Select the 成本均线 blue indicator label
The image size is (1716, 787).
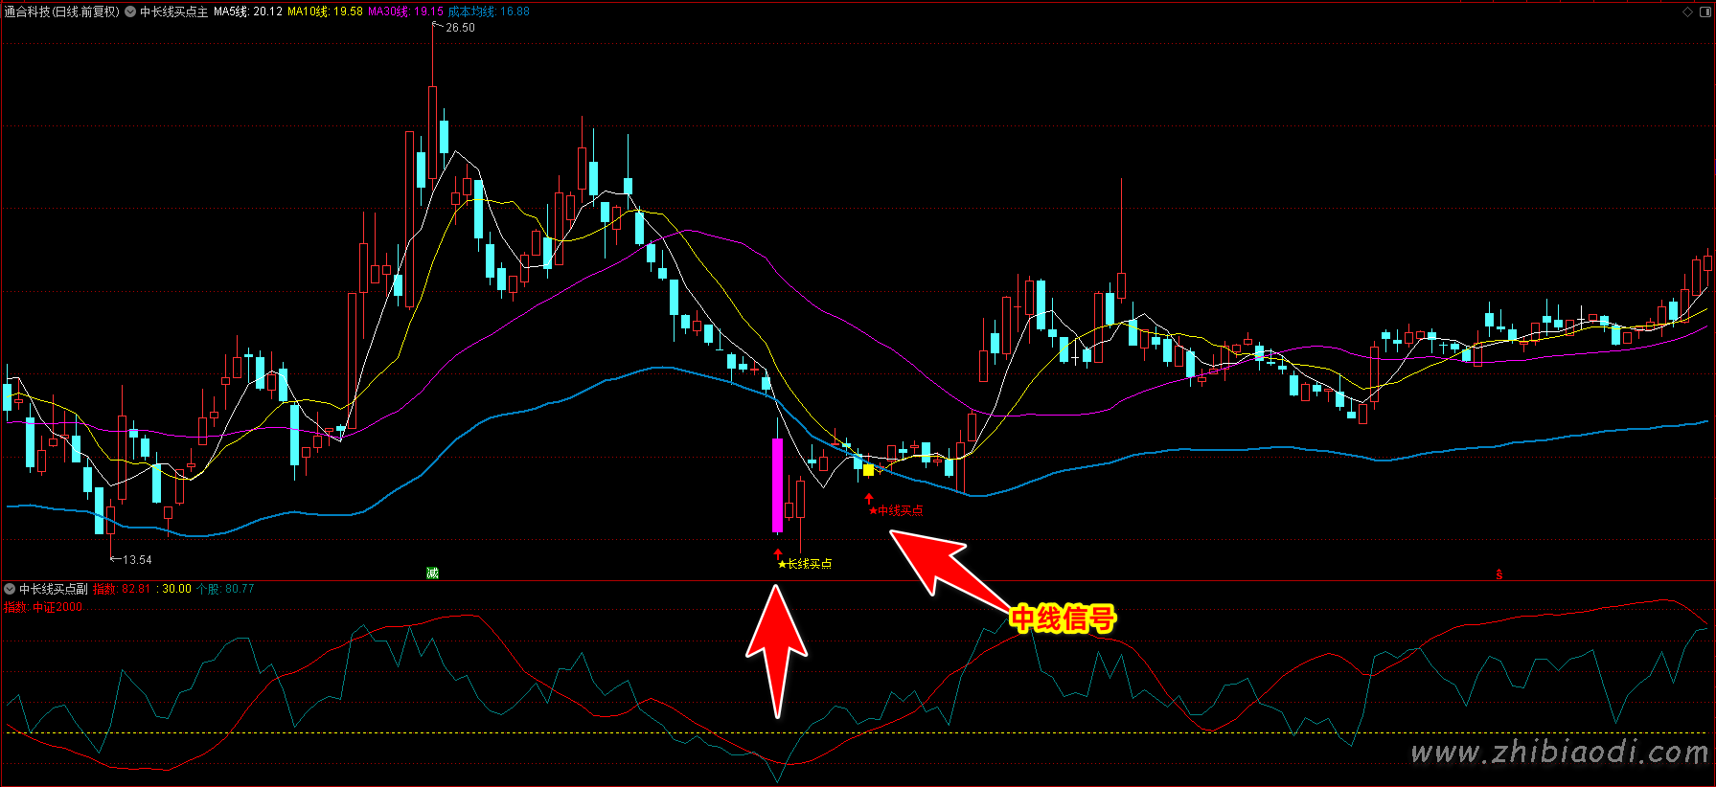point(489,12)
